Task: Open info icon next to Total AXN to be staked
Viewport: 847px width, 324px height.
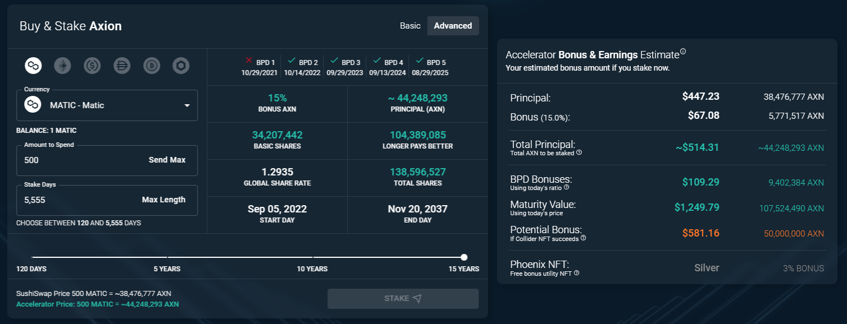Action: click(579, 152)
